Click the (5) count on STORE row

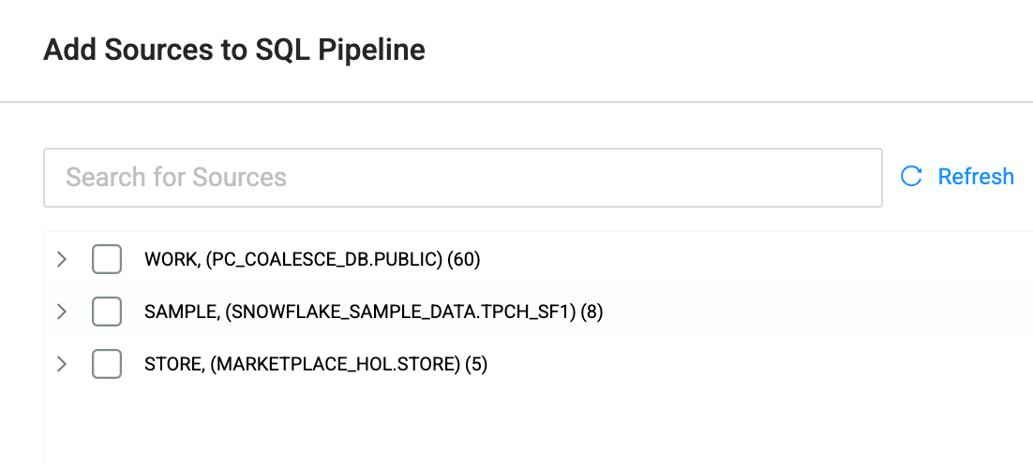click(x=476, y=364)
